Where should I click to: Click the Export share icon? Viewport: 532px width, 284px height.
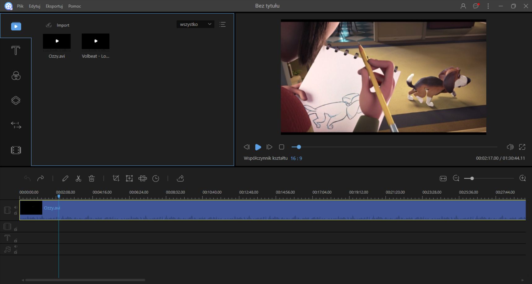pos(180,178)
